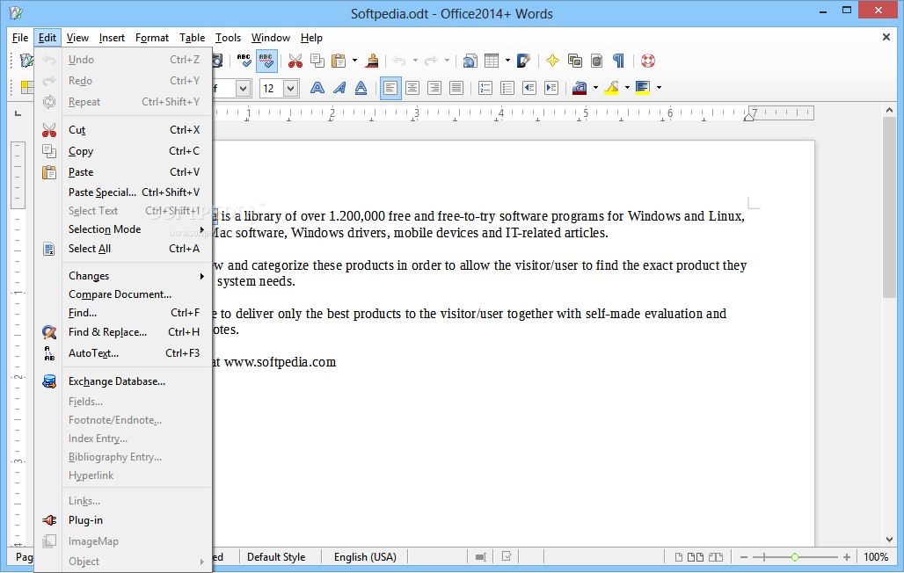
Task: Open the Paste options dropdown arrow
Action: coord(354,61)
